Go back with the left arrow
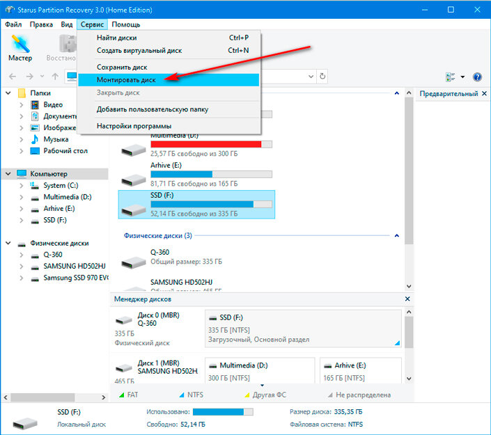The width and height of the screenshot is (491, 435). pyautogui.click(x=13, y=77)
